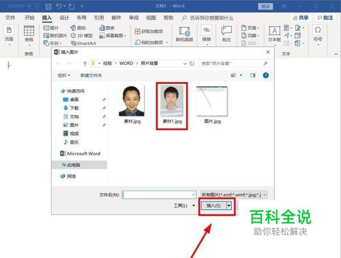Select 快速访问 in navigation pane

click(x=73, y=91)
